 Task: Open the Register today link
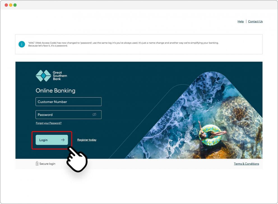pyautogui.click(x=87, y=140)
